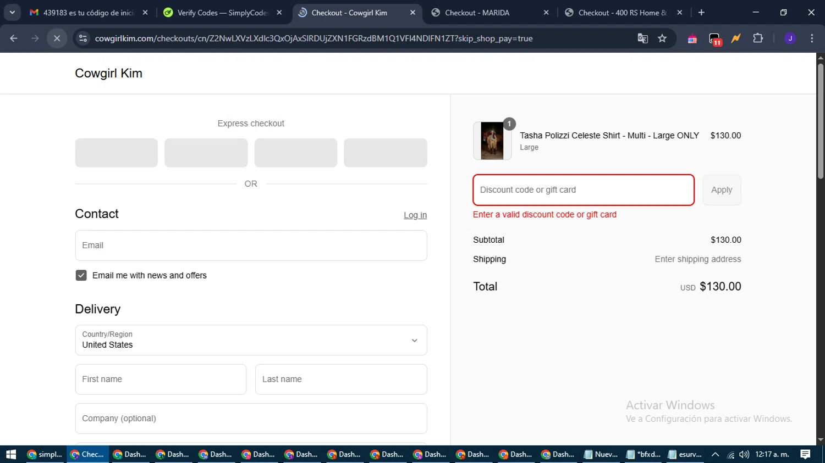Expand the Country/Region dropdown
This screenshot has height=463, width=825.
click(251, 340)
